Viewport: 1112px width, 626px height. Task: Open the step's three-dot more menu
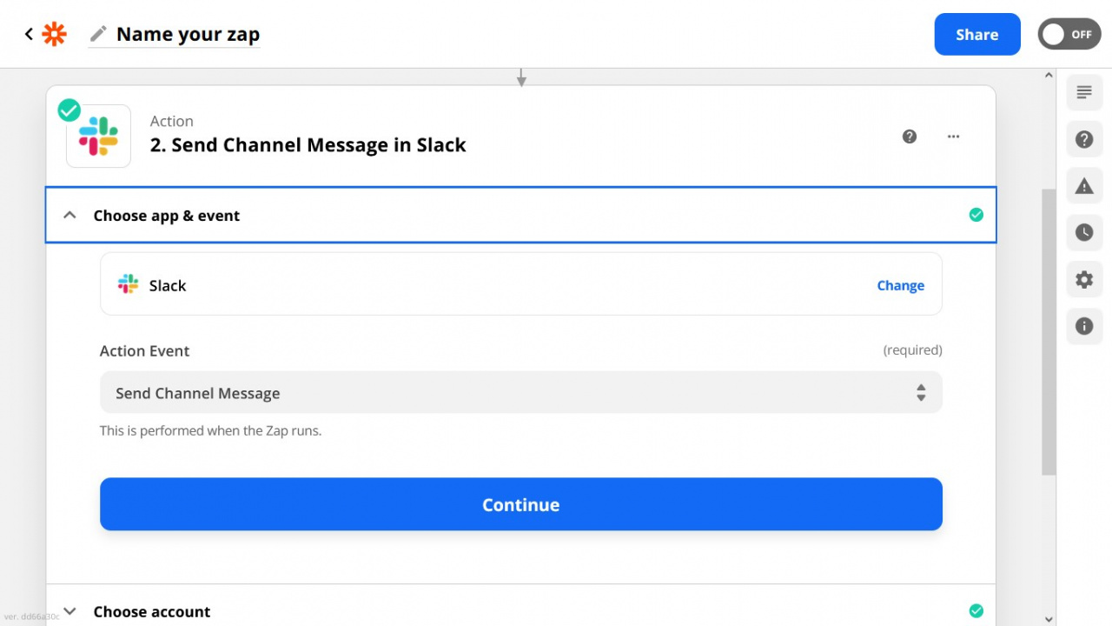[x=953, y=137]
